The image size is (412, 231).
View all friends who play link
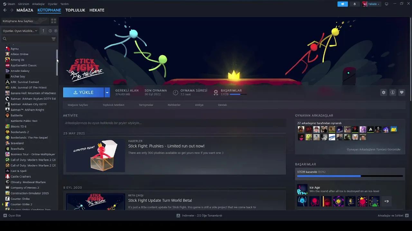(373, 150)
